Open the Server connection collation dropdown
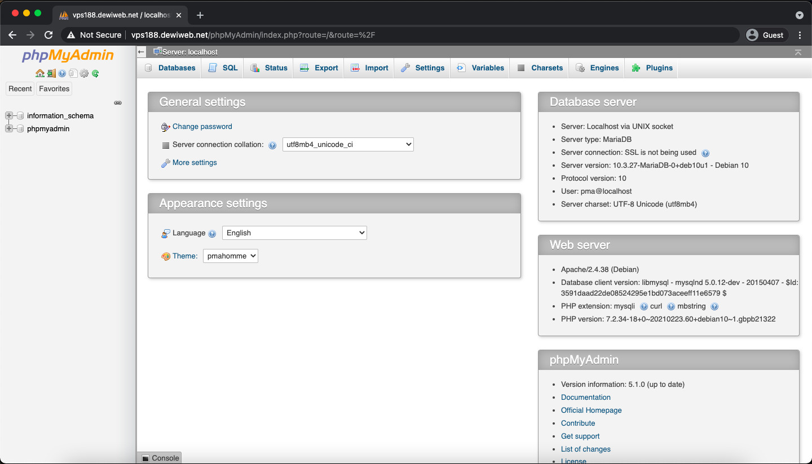 (x=348, y=145)
